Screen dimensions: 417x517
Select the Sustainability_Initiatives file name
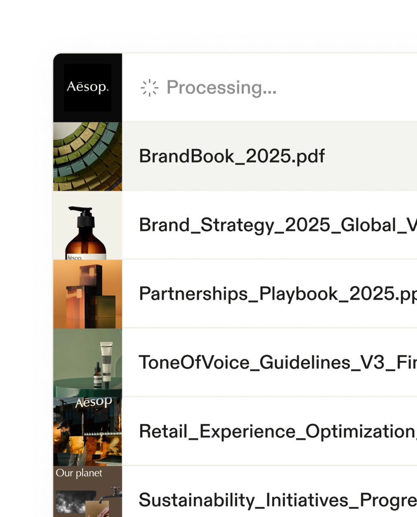coord(277,500)
